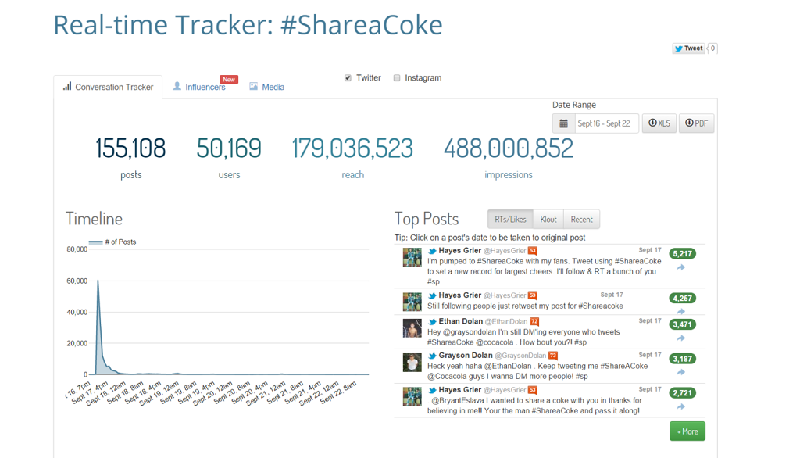Share the @BryantEslava post with 2,721 retweets
Viewport: 800px width, 458px height.
[681, 406]
